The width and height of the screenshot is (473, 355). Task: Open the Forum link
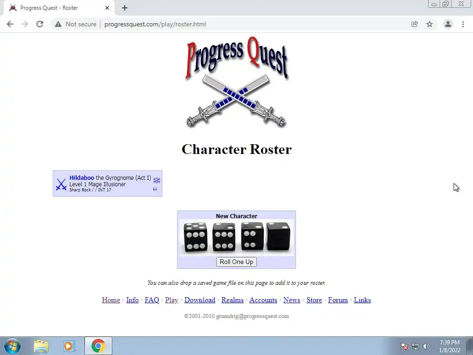pos(338,300)
